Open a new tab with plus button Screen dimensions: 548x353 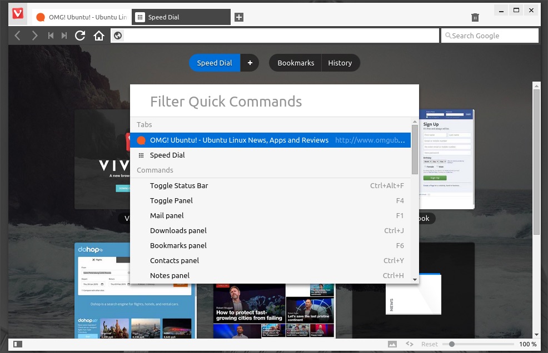coord(238,17)
